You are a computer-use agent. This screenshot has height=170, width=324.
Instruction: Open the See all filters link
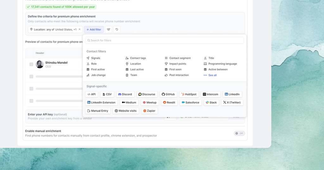pyautogui.click(x=210, y=75)
